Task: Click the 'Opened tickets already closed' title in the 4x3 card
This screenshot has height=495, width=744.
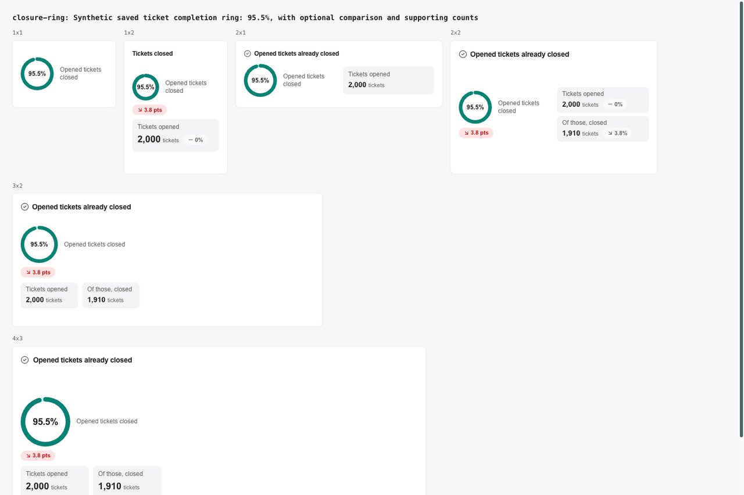Action: [83, 360]
